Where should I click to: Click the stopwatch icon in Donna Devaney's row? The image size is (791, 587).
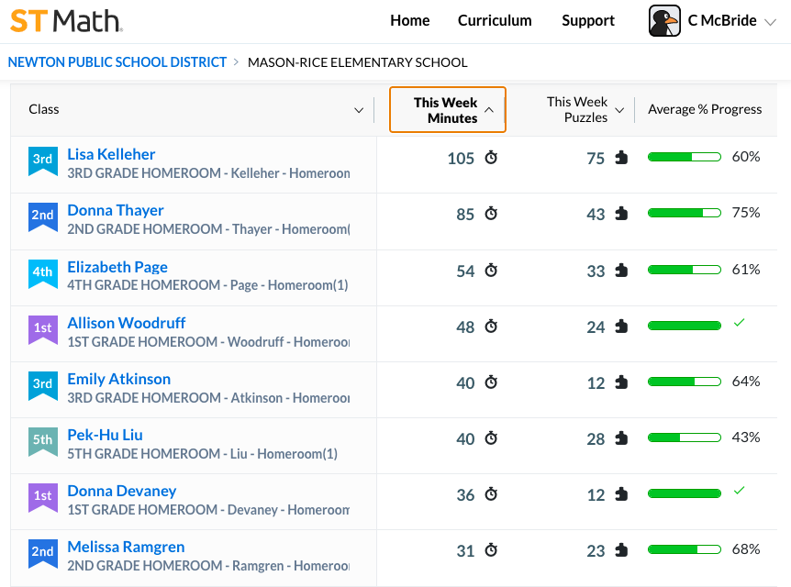tap(491, 493)
